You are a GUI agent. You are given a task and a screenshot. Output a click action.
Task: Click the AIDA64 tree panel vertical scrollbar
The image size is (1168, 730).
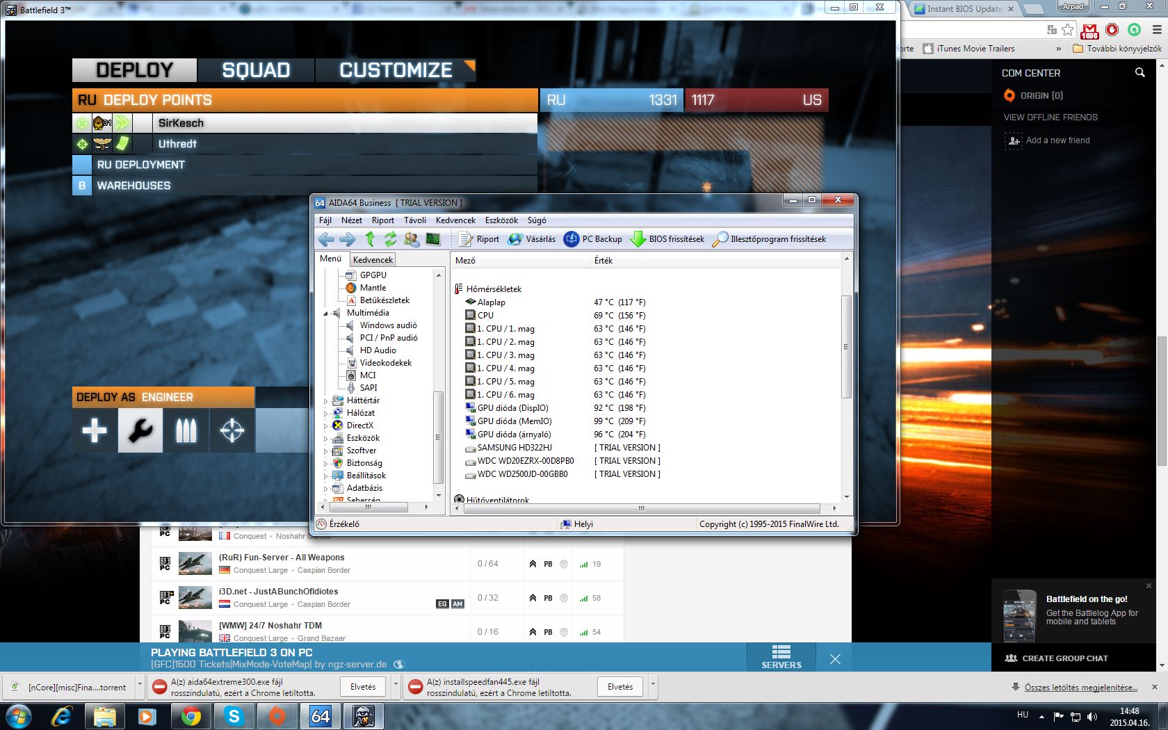pyautogui.click(x=438, y=438)
